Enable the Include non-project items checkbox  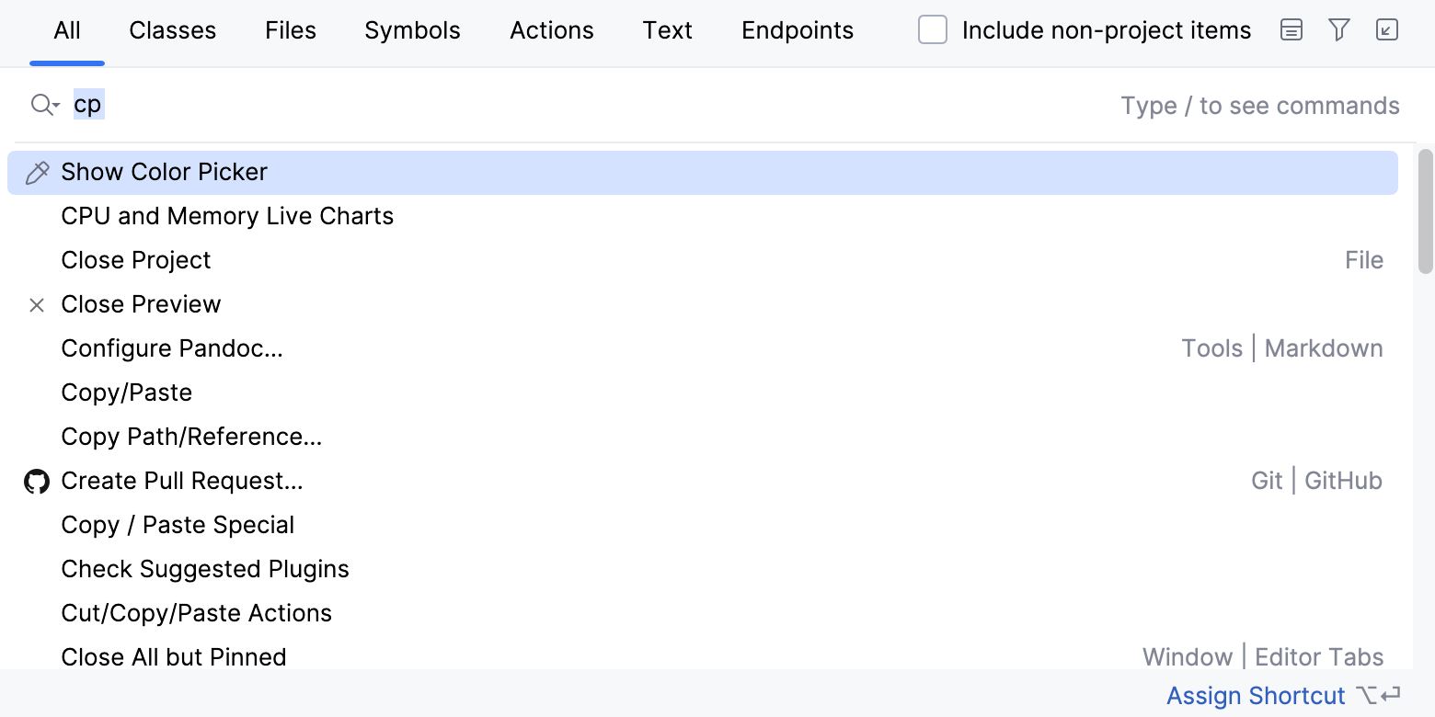pos(932,29)
